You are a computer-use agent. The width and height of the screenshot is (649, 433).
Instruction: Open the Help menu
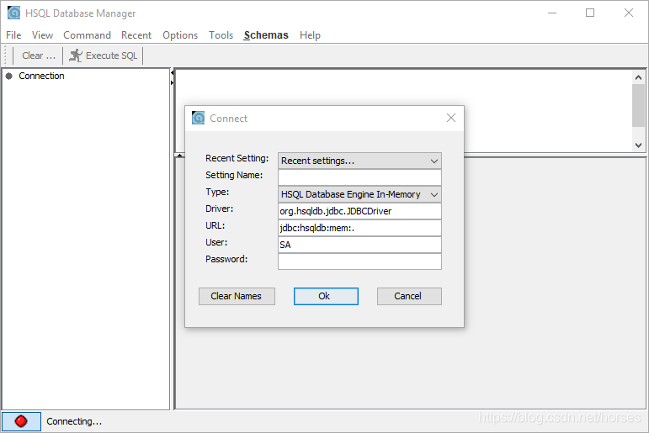pyautogui.click(x=310, y=35)
